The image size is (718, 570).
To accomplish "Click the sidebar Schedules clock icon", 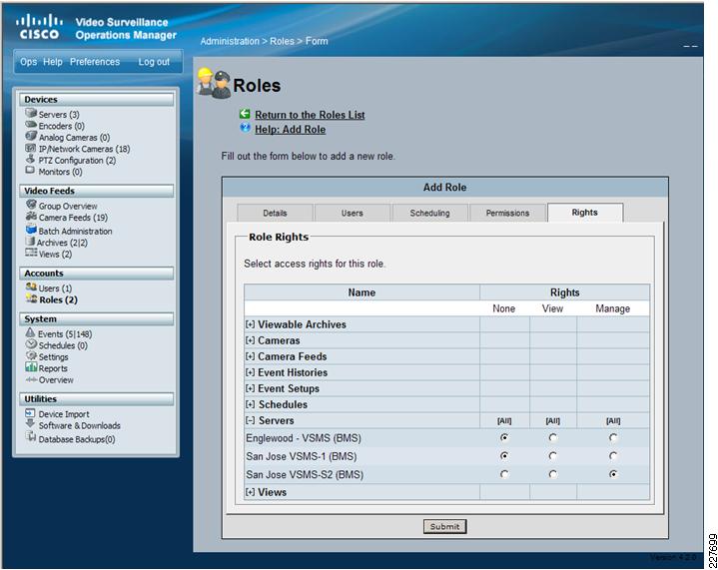I will [31, 343].
